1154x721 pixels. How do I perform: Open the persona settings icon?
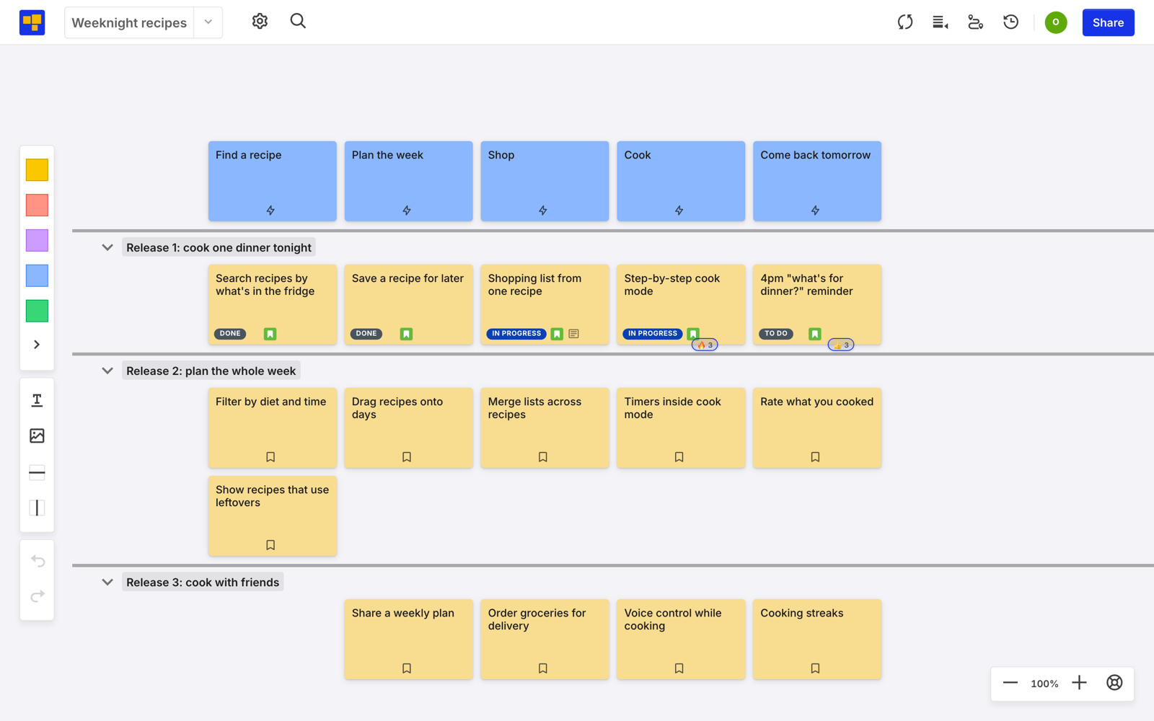coord(975,22)
